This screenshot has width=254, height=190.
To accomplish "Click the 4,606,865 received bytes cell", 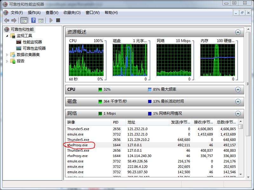I will [x=205, y=129].
